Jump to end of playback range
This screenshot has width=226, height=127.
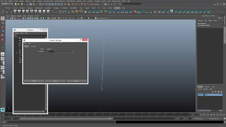point(224,115)
